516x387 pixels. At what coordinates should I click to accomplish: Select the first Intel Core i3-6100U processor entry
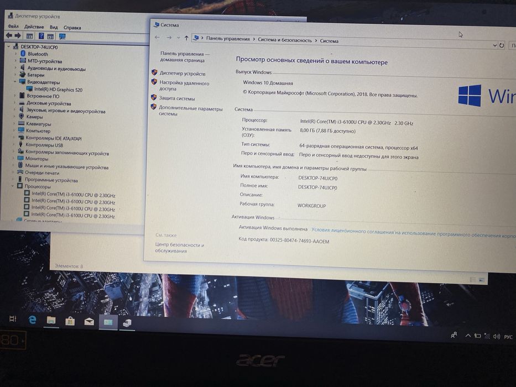(74, 194)
